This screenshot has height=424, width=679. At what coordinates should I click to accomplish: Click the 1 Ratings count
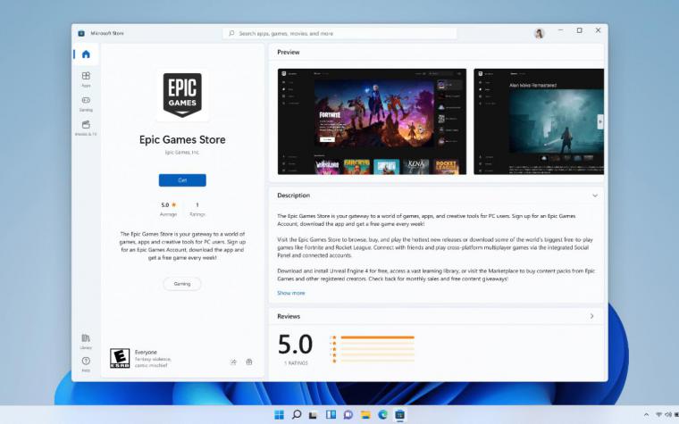pyautogui.click(x=197, y=209)
